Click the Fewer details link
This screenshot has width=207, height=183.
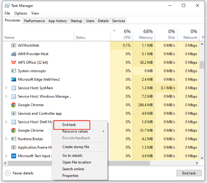click(x=23, y=173)
